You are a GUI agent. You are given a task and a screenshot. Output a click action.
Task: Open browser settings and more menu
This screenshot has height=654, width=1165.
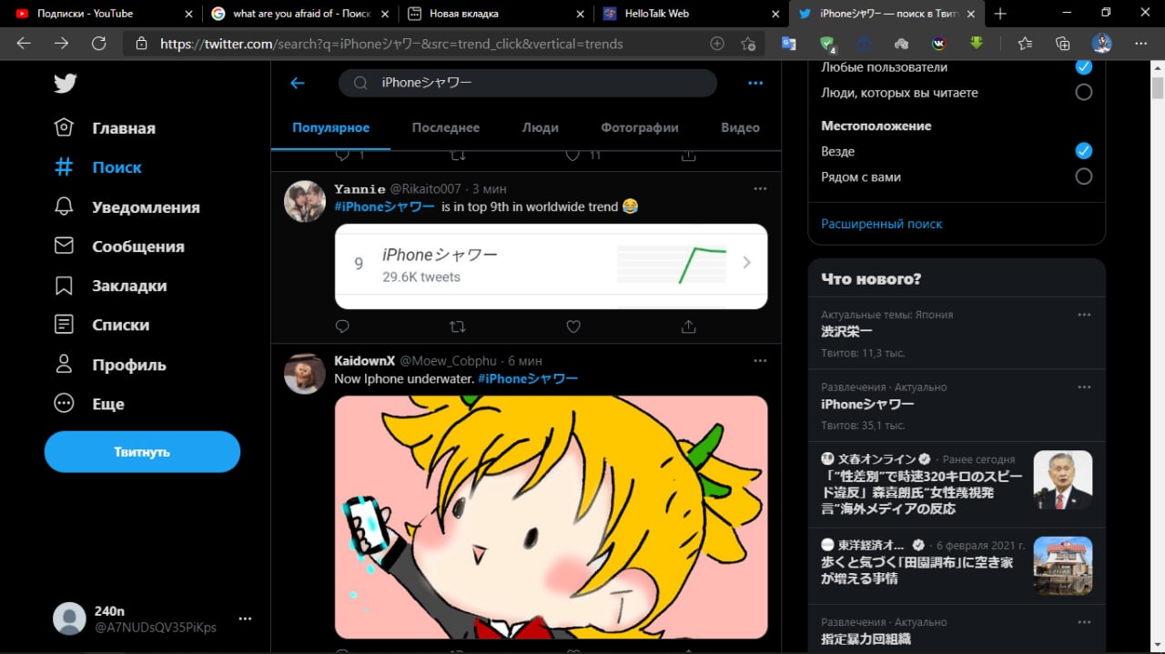1140,44
